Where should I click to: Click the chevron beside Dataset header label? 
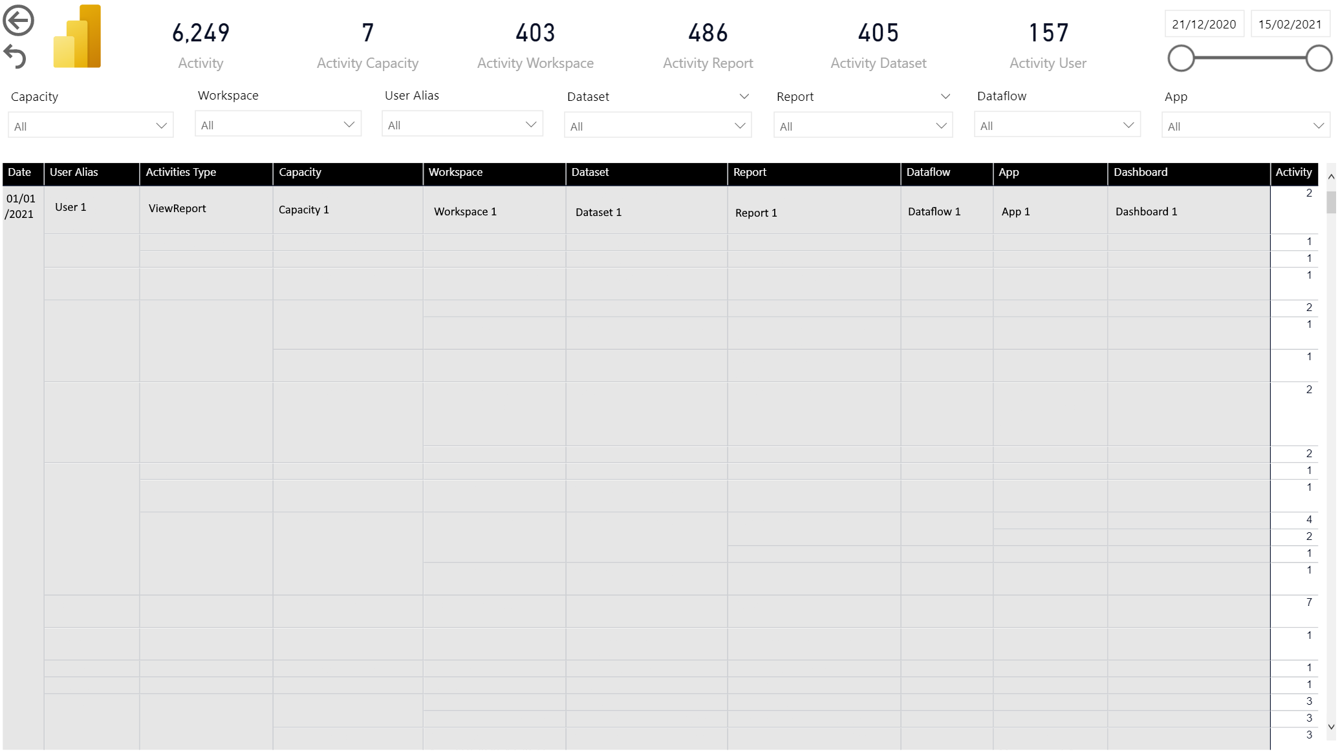744,96
